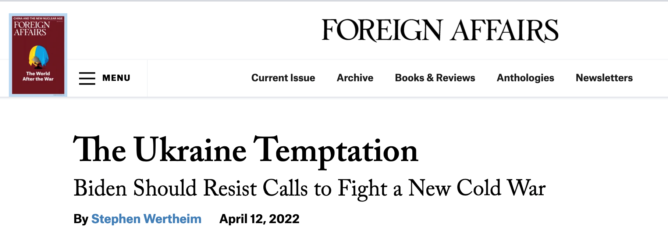Click the 'By' byline label
Image resolution: width=668 pixels, height=236 pixels.
[81, 219]
